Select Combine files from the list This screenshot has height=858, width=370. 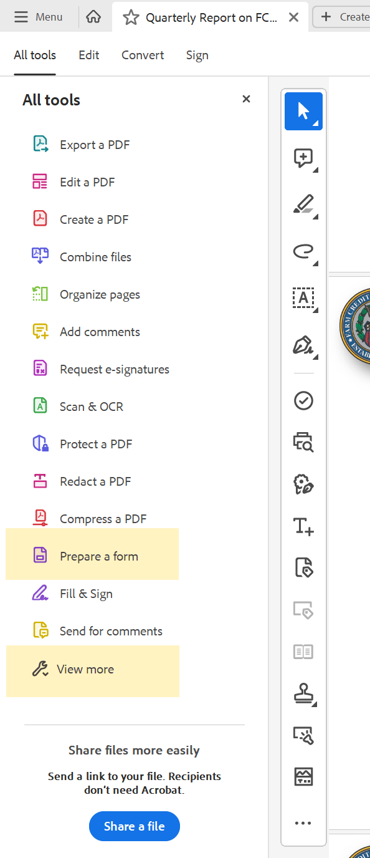[x=95, y=256]
